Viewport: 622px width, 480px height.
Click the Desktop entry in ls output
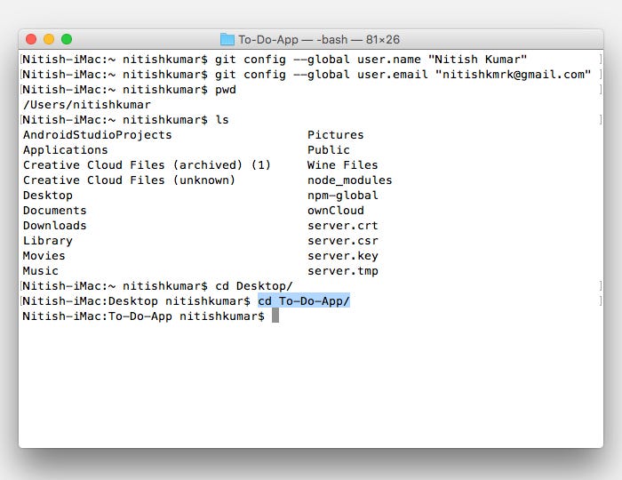pos(48,196)
